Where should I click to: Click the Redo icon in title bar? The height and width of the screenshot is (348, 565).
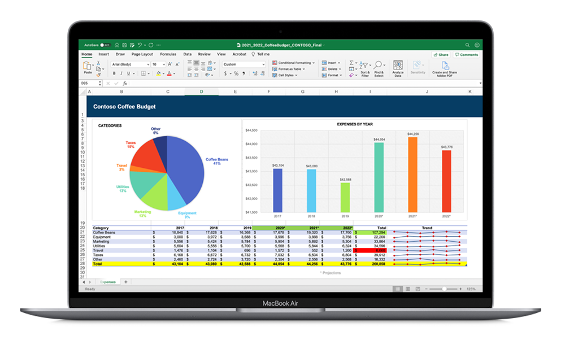click(151, 45)
